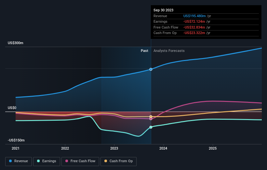The image size is (267, 170).
Task: Click the orange Cash From Op legend dot
Action: point(106,161)
